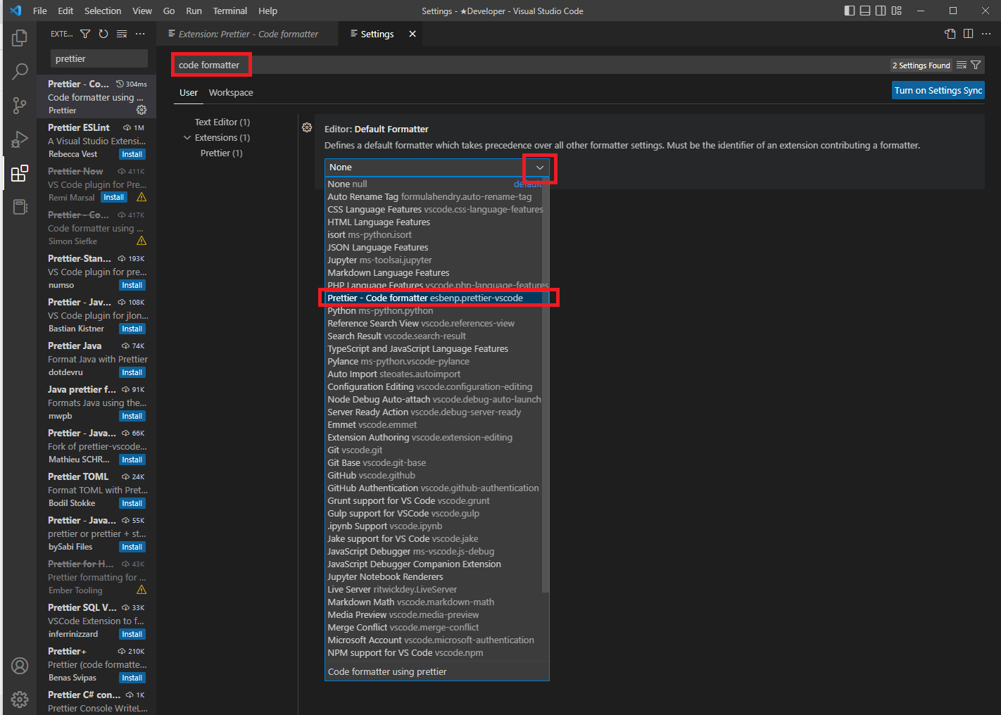
Task: Open the Manage gear in activity bar
Action: 20,699
